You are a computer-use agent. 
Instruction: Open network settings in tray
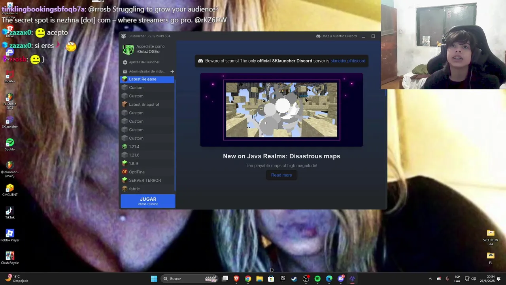(x=467, y=279)
